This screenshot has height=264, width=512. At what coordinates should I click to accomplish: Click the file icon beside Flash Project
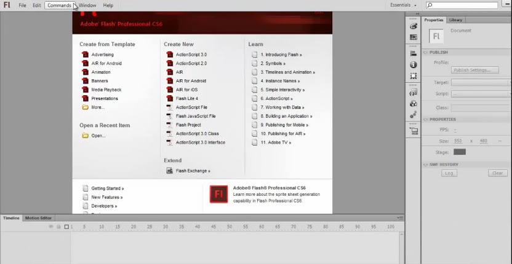click(169, 125)
